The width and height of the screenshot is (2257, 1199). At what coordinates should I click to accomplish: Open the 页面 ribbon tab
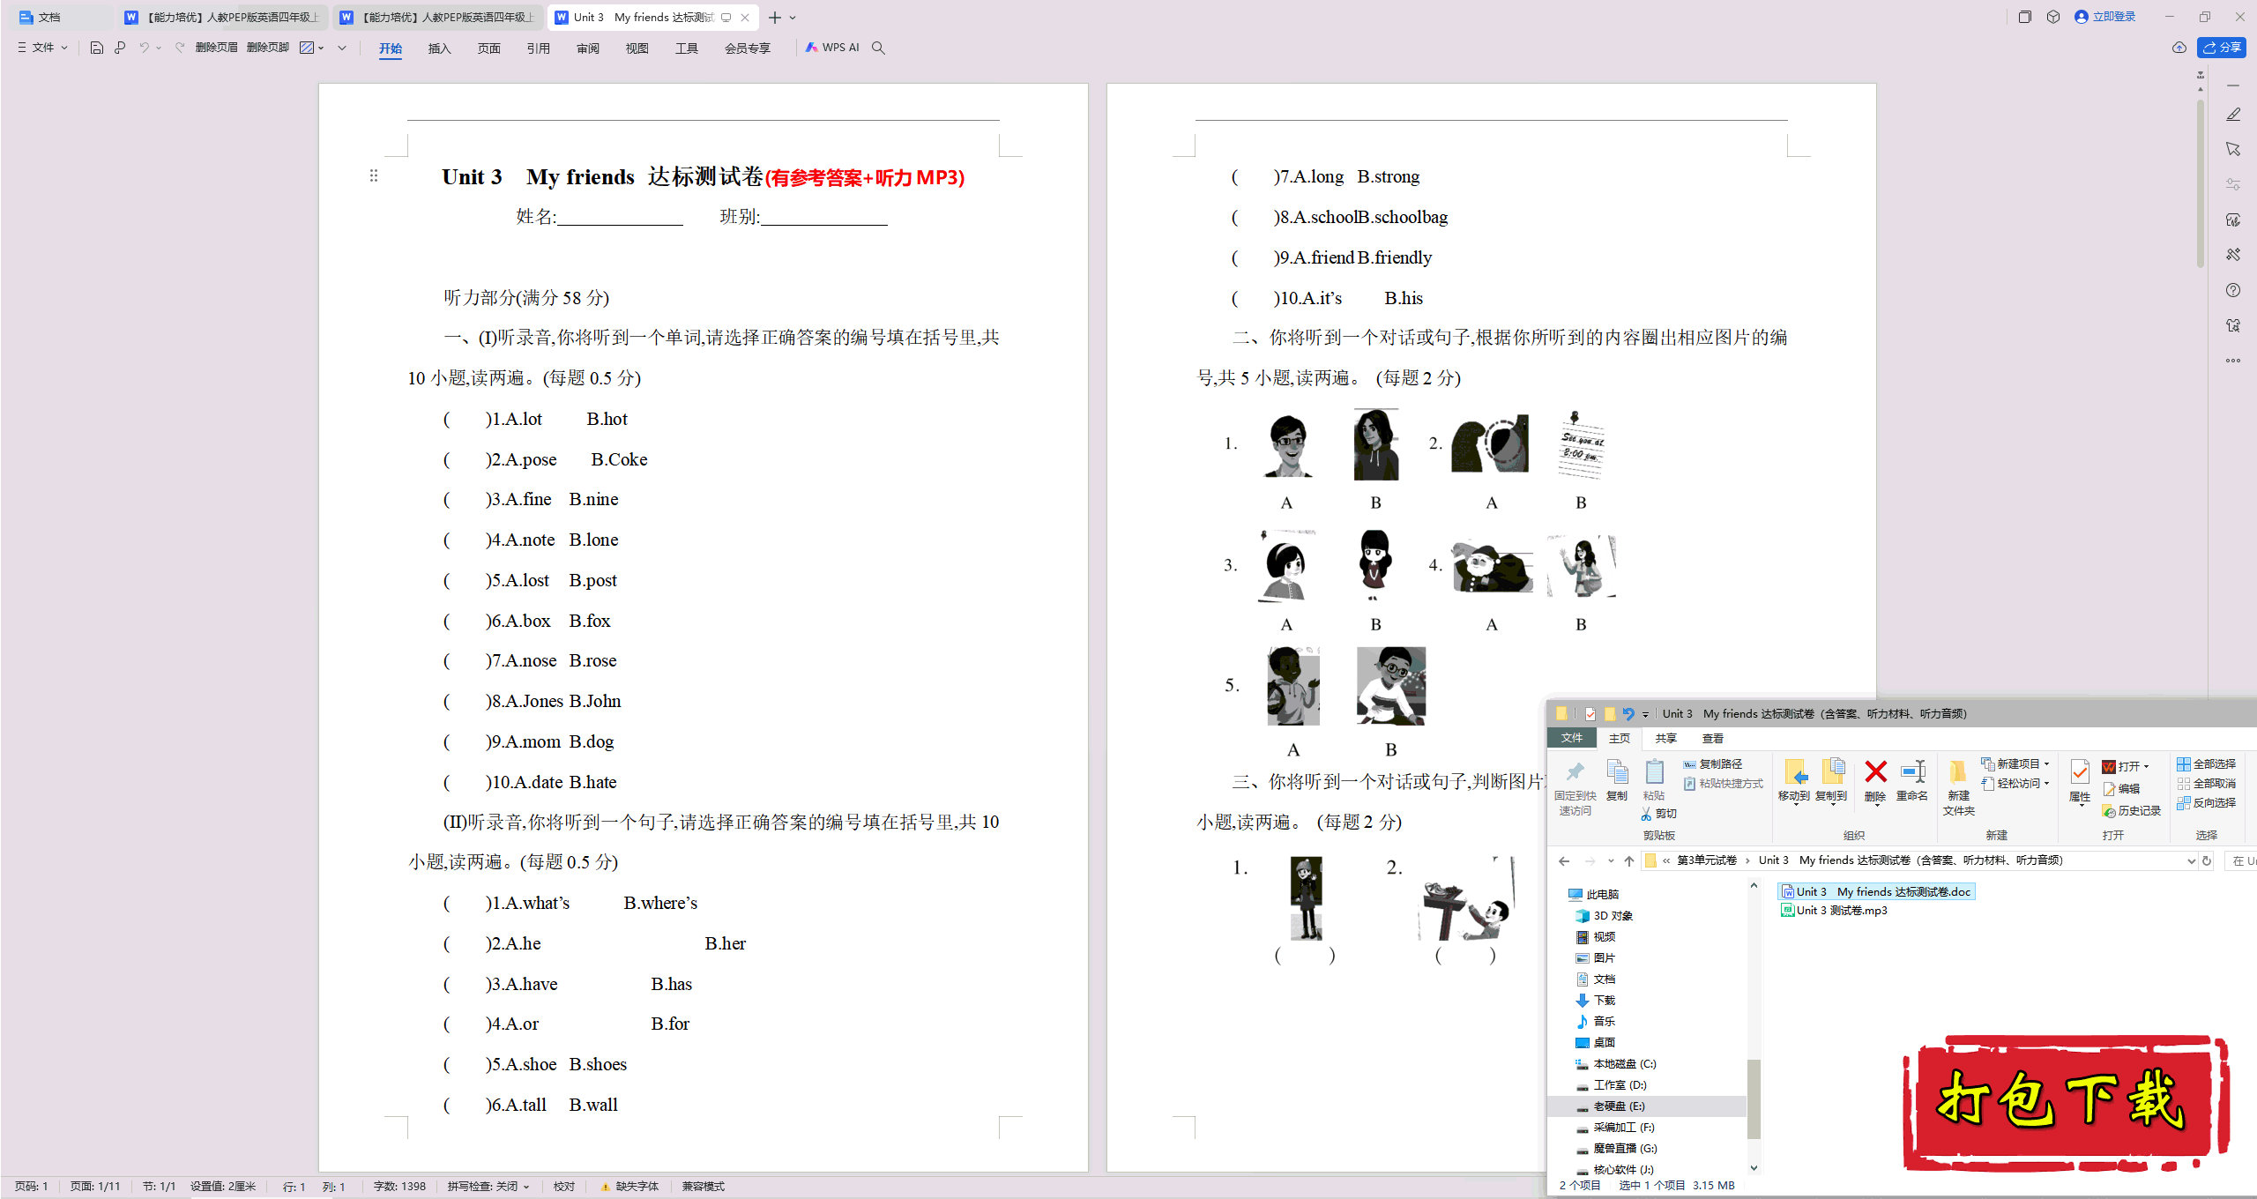pyautogui.click(x=488, y=48)
